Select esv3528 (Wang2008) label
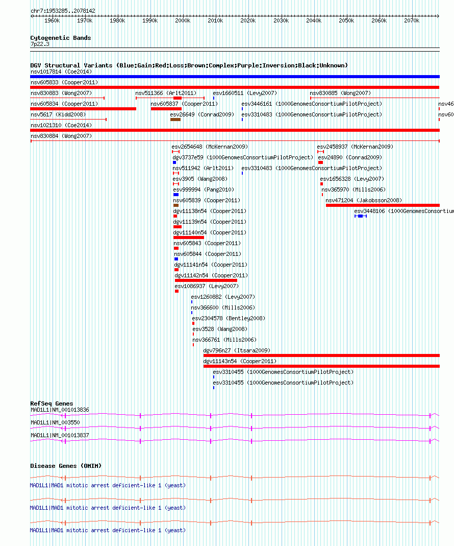Image resolution: width=454 pixels, height=546 pixels. coord(220,329)
